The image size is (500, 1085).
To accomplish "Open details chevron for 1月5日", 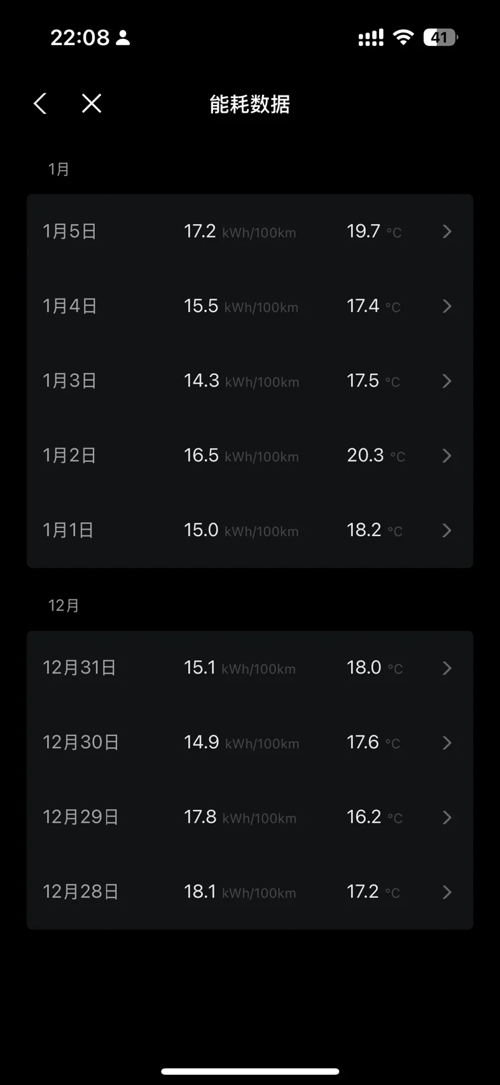I will tap(447, 231).
